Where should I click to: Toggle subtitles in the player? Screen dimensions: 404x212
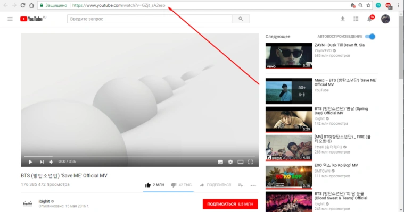(x=220, y=162)
